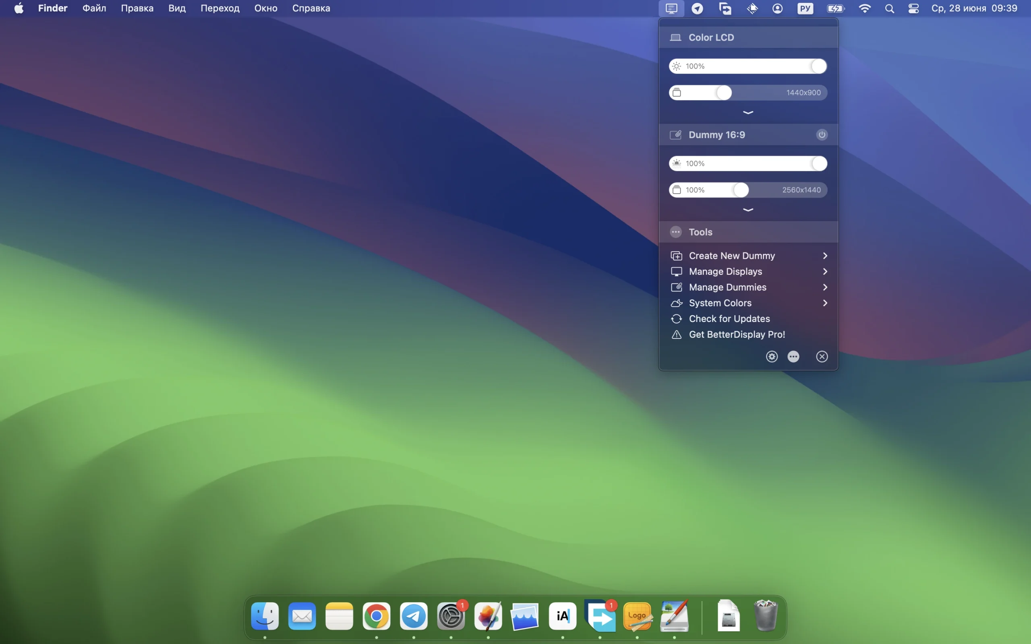This screenshot has height=644, width=1031.
Task: Open iA Writer from the Dock
Action: pos(562,616)
